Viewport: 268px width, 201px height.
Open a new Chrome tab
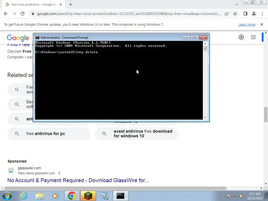(x=71, y=4)
